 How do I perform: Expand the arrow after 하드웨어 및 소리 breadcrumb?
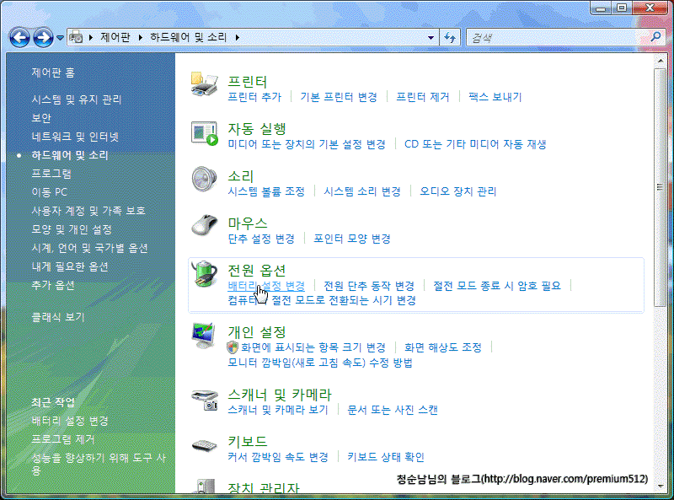238,37
